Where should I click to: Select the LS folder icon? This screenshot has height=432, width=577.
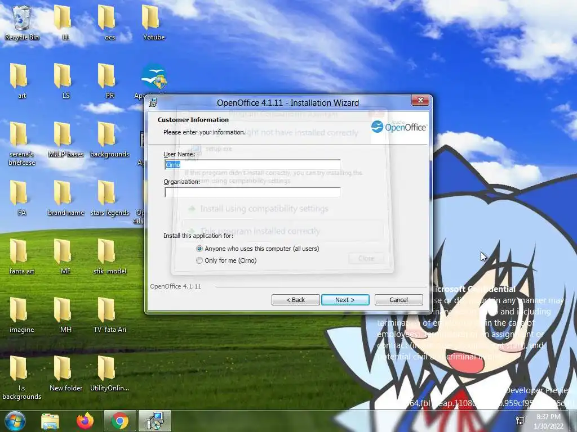(x=65, y=81)
